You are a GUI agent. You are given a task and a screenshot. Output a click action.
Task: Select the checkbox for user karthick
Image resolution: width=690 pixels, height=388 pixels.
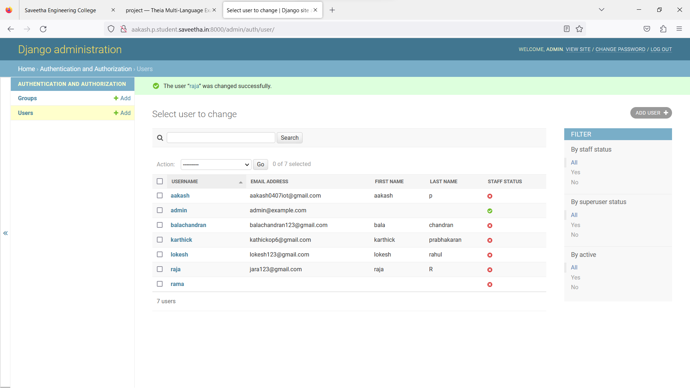pyautogui.click(x=160, y=240)
